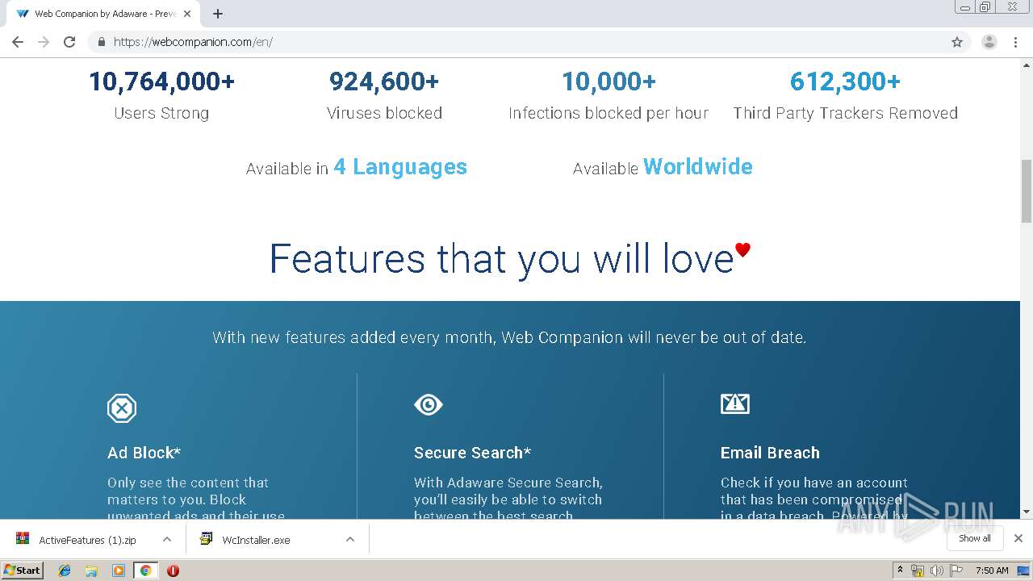Launch Internet Explorer from taskbar

coord(65,571)
